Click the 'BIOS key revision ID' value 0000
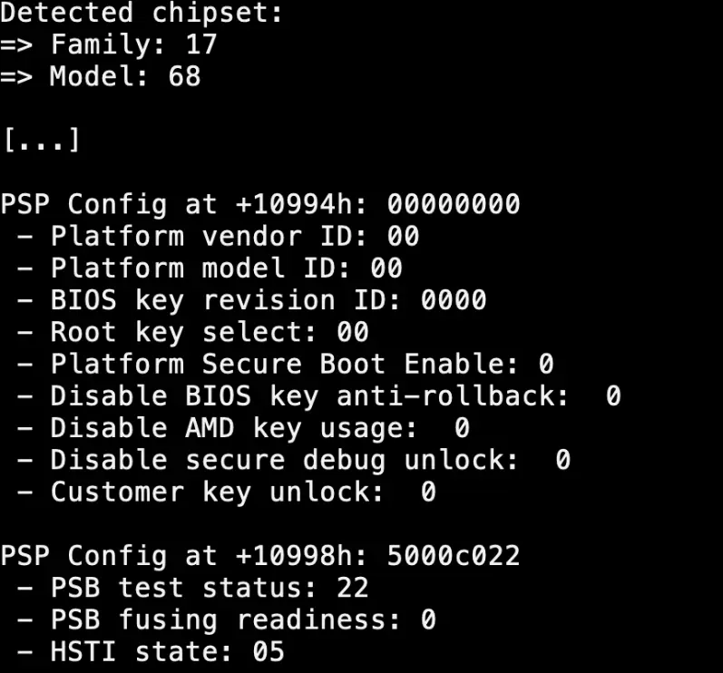This screenshot has height=673, width=723. [454, 300]
